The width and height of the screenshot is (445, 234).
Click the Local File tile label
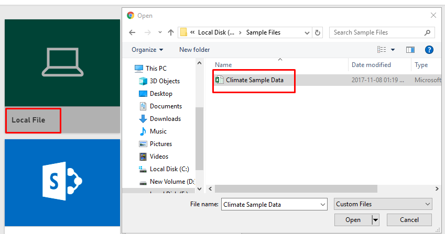pyautogui.click(x=28, y=120)
